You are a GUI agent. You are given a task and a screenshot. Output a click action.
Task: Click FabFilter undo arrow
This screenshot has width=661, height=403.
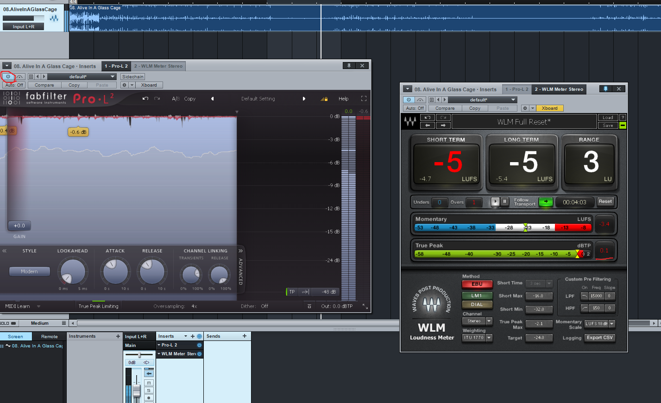145,99
